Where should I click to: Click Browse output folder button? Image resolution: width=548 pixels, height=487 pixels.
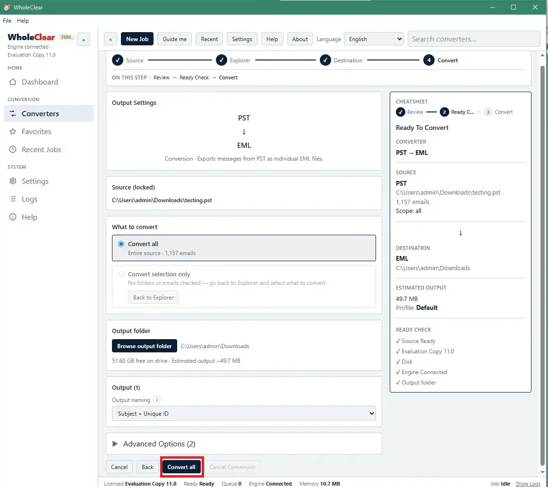point(145,346)
